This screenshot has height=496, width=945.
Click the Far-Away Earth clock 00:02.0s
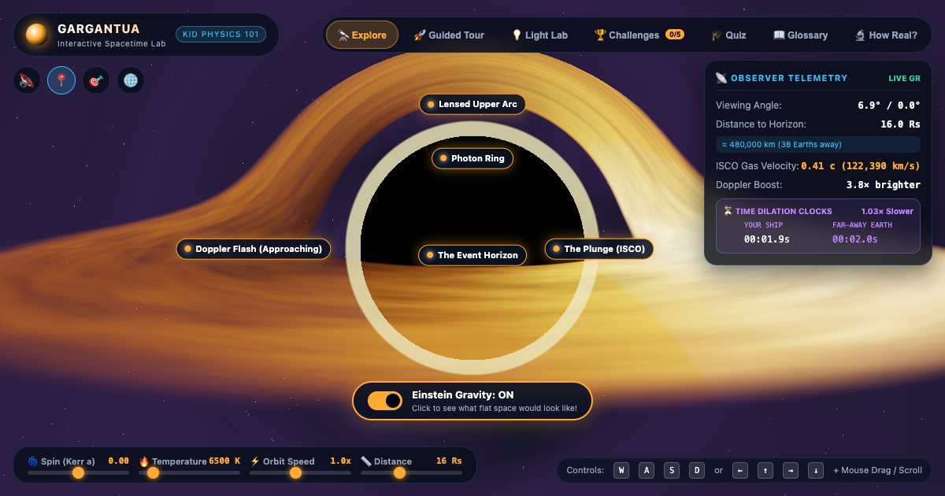tap(854, 239)
